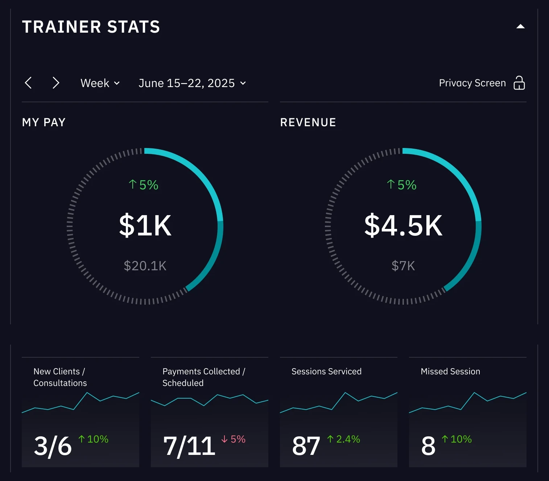Viewport: 549px width, 481px height.
Task: Click the up 5% indicator in Revenue
Action: click(402, 185)
